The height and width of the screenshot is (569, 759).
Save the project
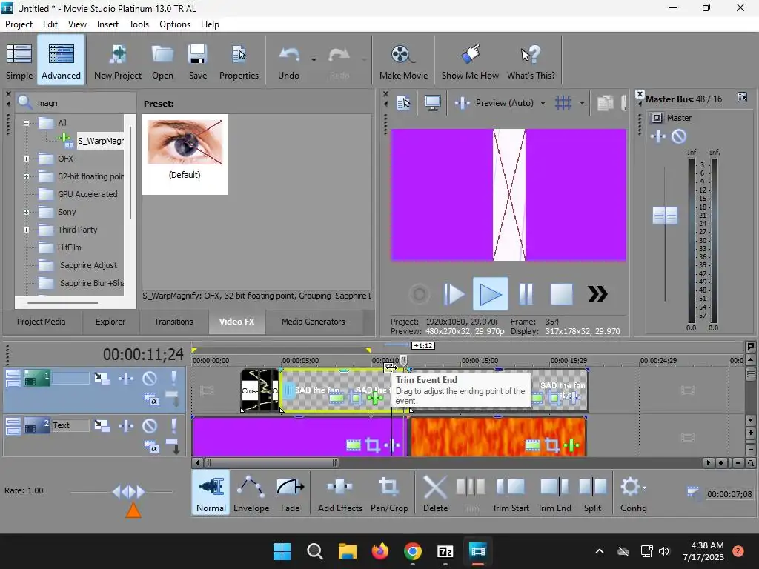tap(197, 61)
